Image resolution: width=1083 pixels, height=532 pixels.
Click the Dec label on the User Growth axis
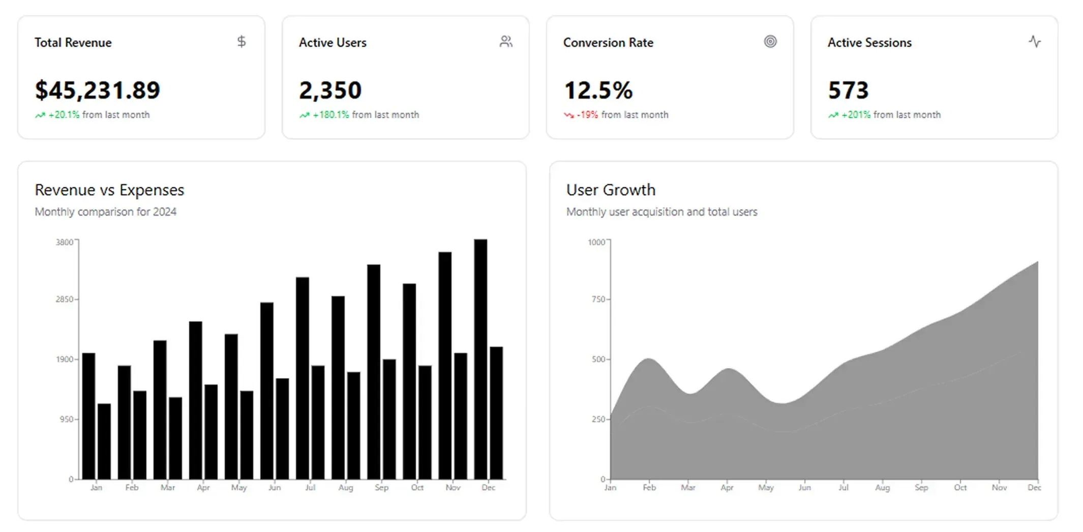tap(1034, 487)
